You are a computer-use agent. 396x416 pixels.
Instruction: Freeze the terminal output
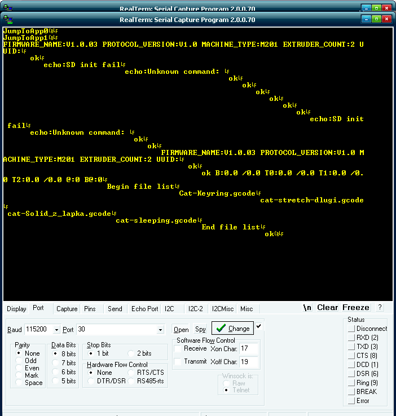[355, 307]
